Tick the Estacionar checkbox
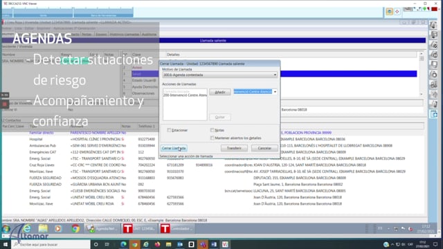Image resolution: width=443 pixels, height=249 pixels. click(169, 130)
